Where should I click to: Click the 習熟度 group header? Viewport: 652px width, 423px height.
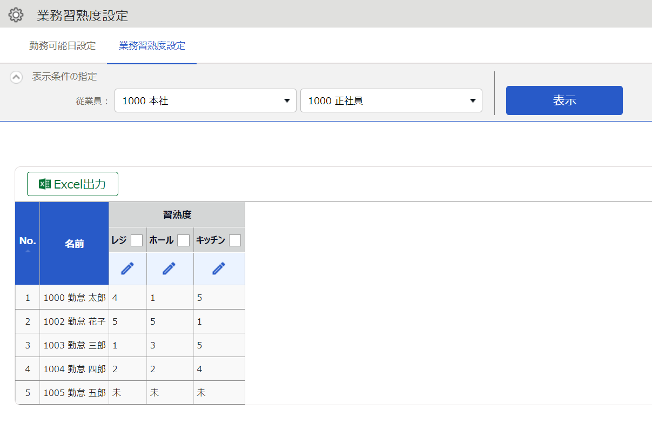(177, 214)
